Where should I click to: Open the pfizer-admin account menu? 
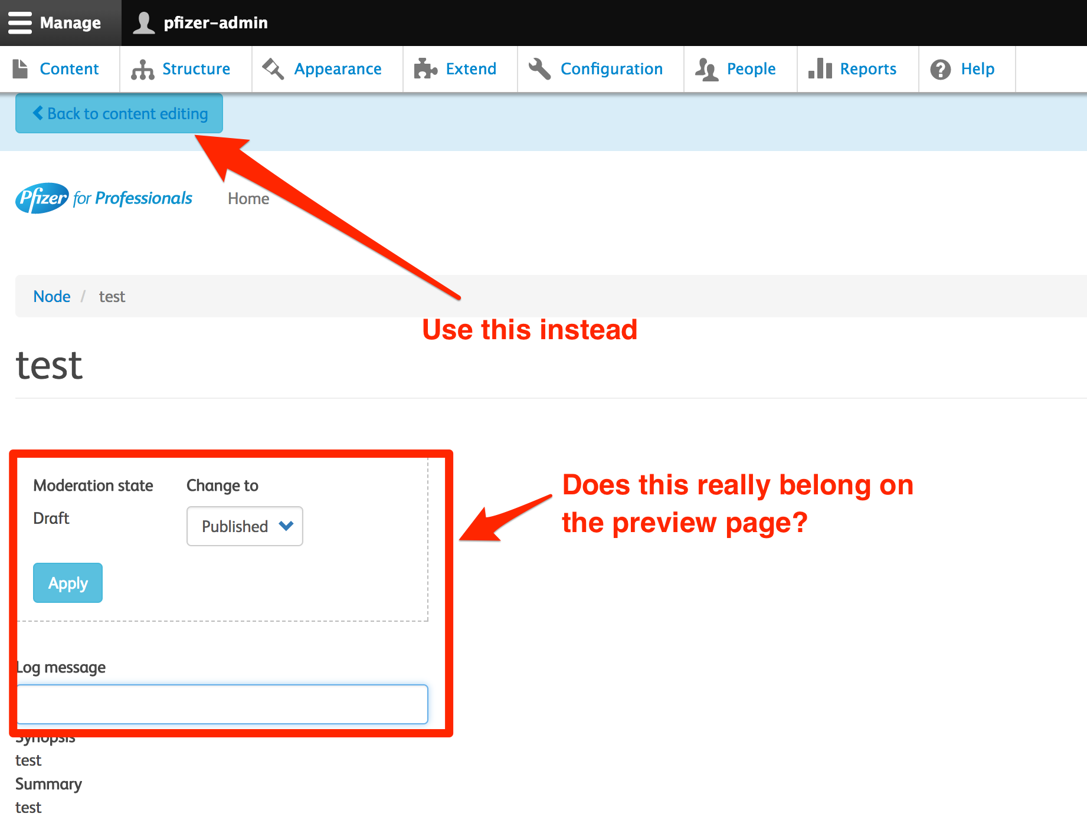(x=201, y=23)
